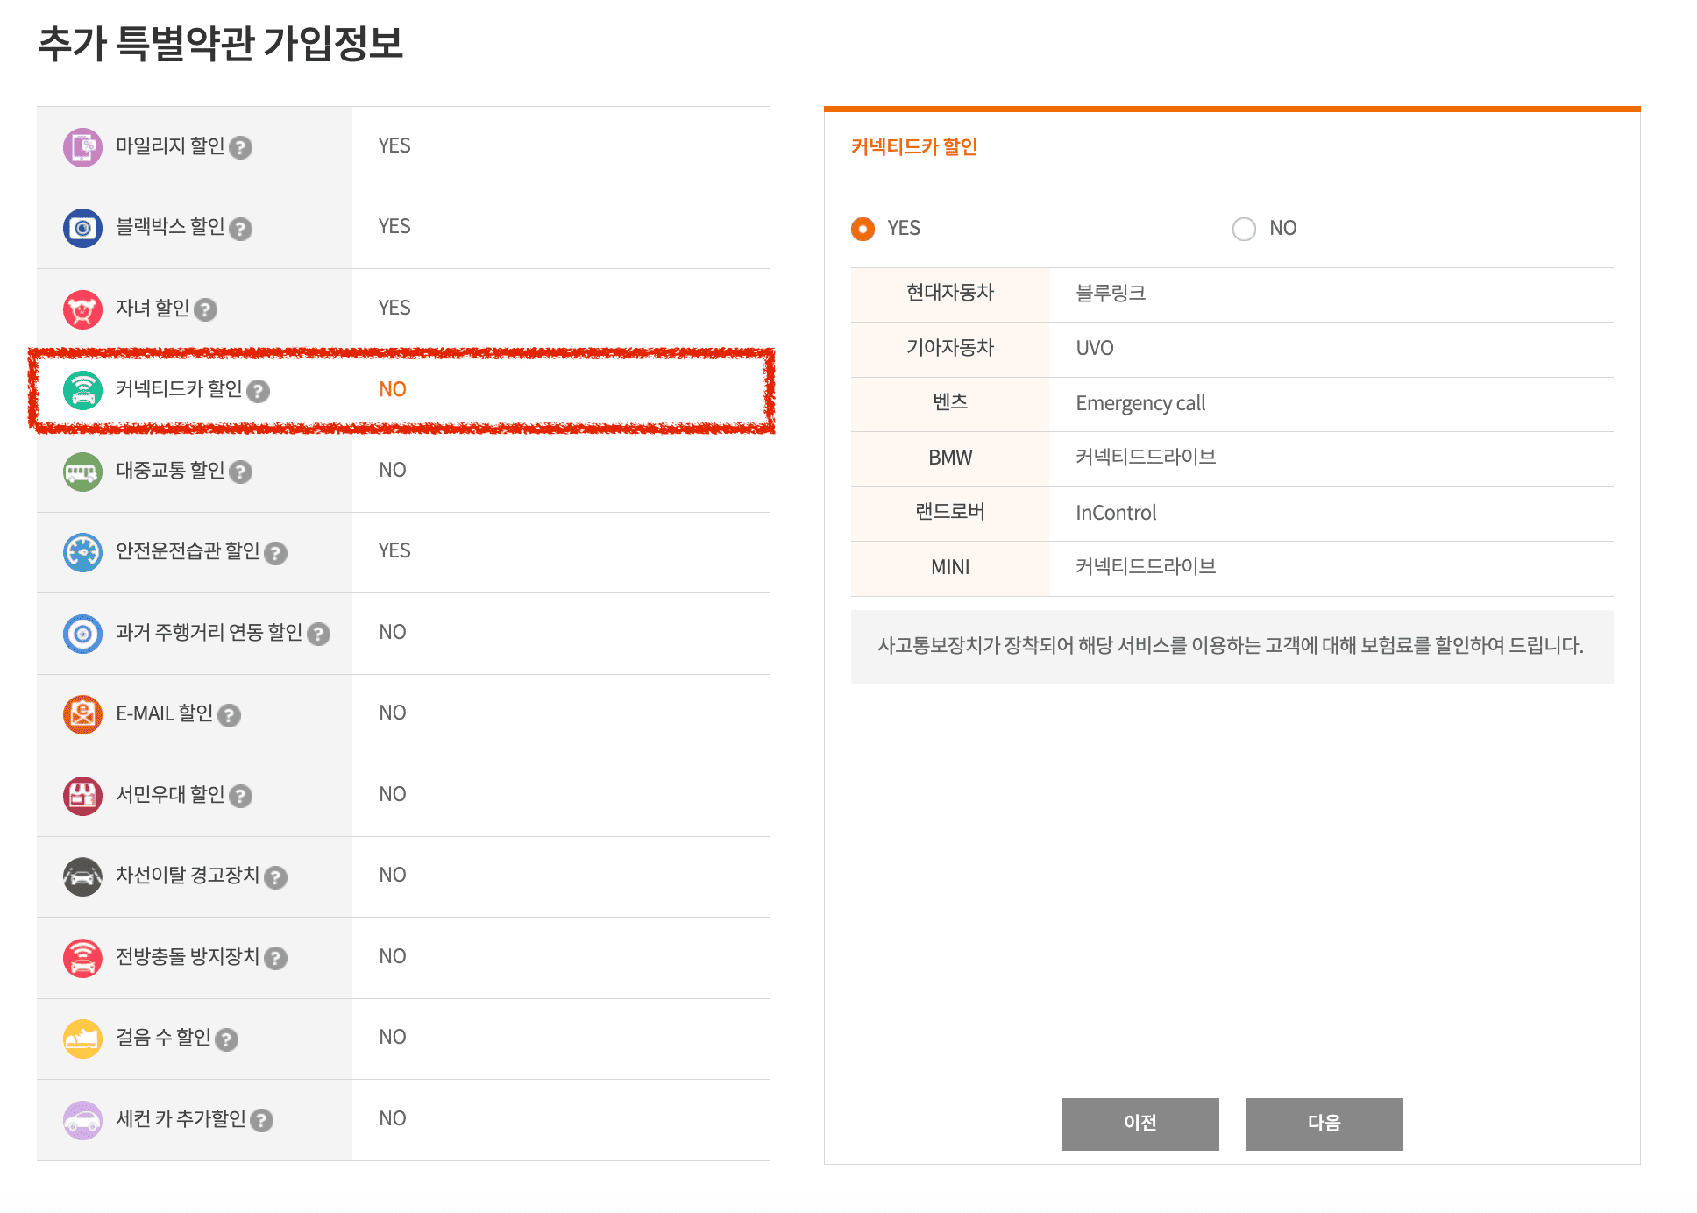Viewport: 1697px width, 1213px height.
Task: Click the BMW 커넥티드드라이브 table row
Action: 1232,458
